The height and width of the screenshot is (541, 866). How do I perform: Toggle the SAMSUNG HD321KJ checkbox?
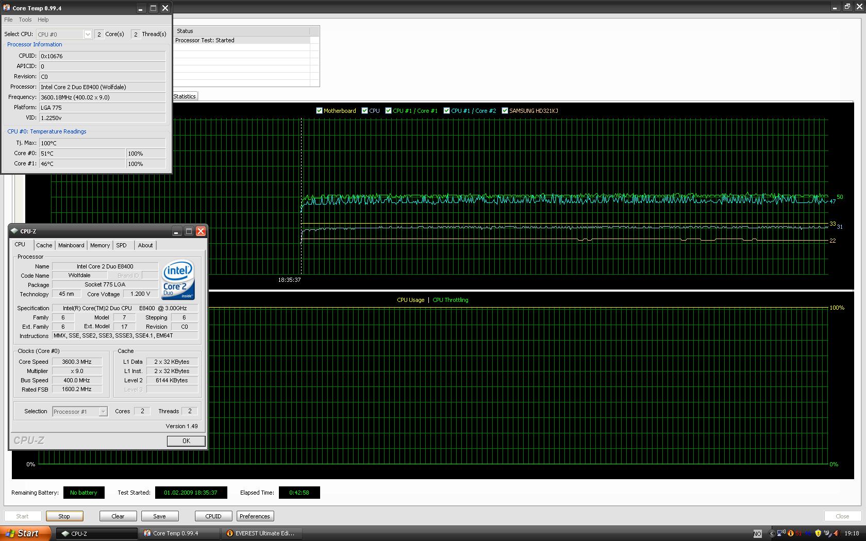coord(505,111)
